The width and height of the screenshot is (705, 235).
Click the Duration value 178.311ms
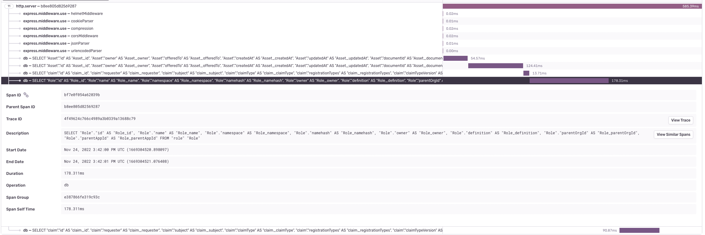coord(74,173)
